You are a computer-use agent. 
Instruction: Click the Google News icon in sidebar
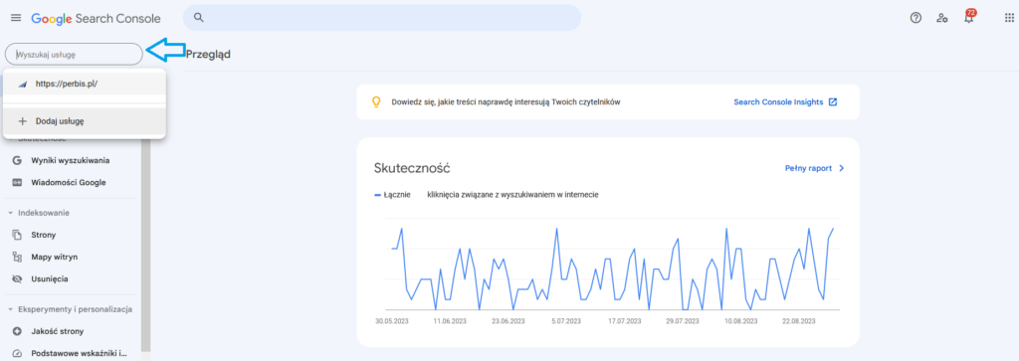click(x=18, y=182)
